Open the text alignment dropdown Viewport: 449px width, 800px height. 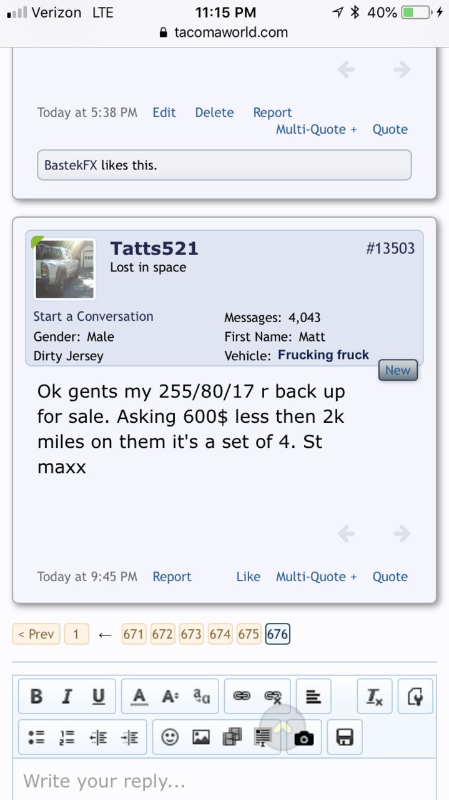[313, 696]
